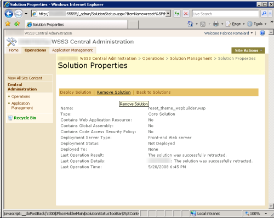274x218 pixels.
Task: Open the SharePoint help icon
Action: coord(262,33)
